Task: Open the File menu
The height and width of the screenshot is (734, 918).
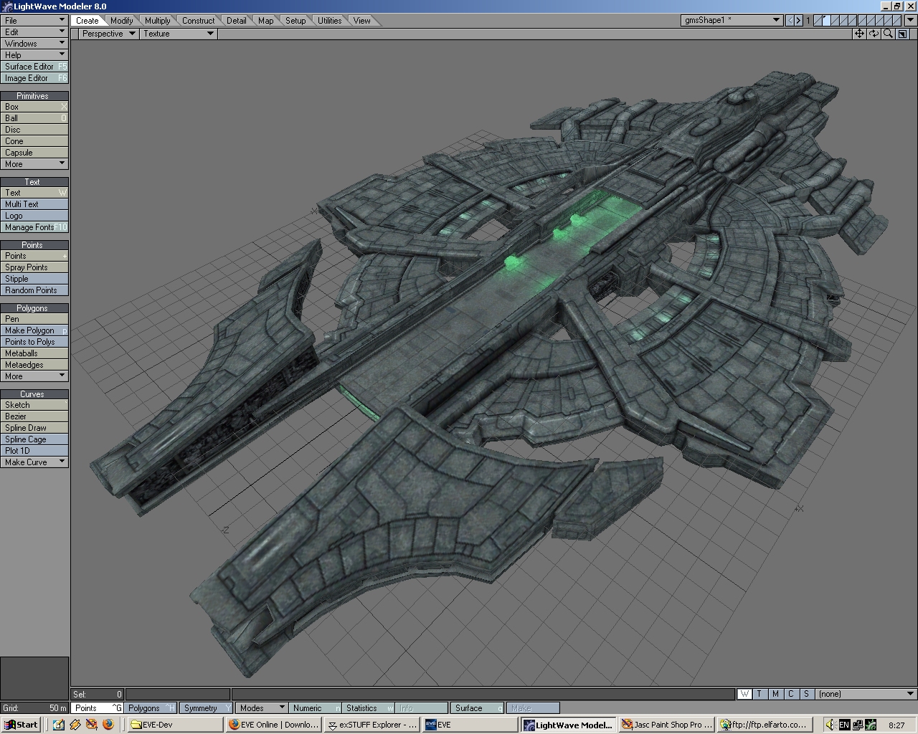Action: 34,21
